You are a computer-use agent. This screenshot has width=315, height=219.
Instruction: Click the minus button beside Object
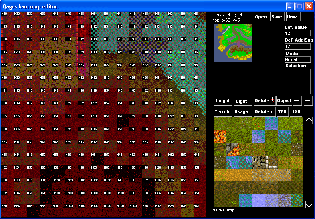(x=308, y=101)
